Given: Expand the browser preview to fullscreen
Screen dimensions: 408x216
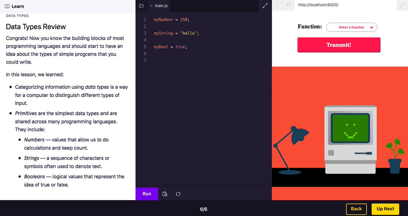Looking at the screenshot, I should coord(403,5).
